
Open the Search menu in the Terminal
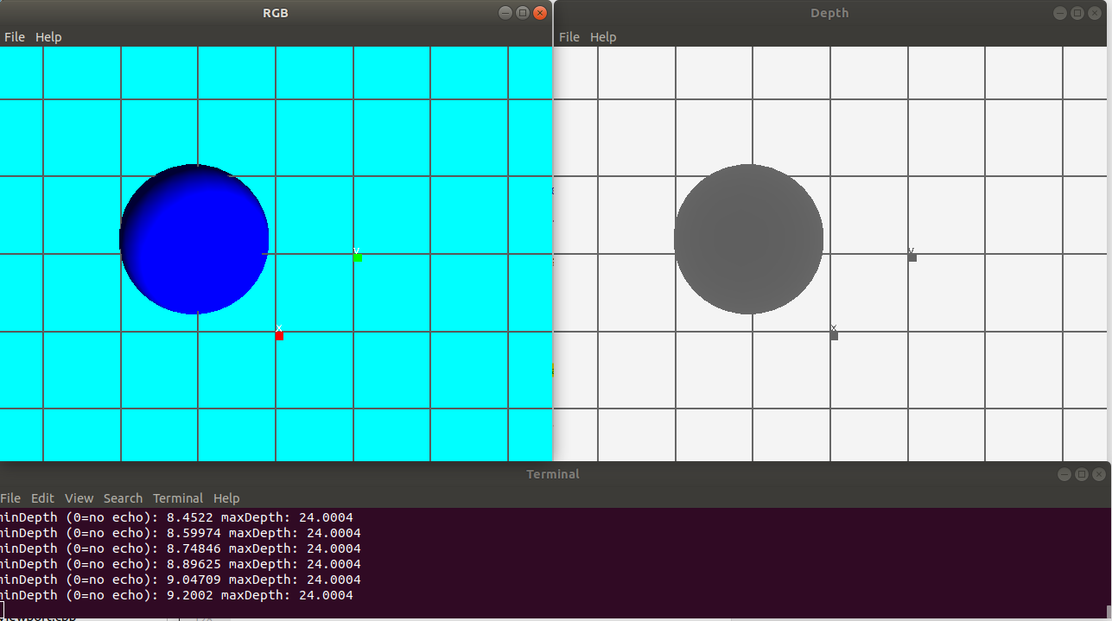coord(123,497)
